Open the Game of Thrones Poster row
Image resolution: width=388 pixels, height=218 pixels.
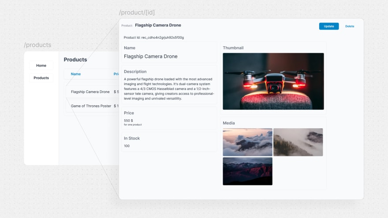92,106
